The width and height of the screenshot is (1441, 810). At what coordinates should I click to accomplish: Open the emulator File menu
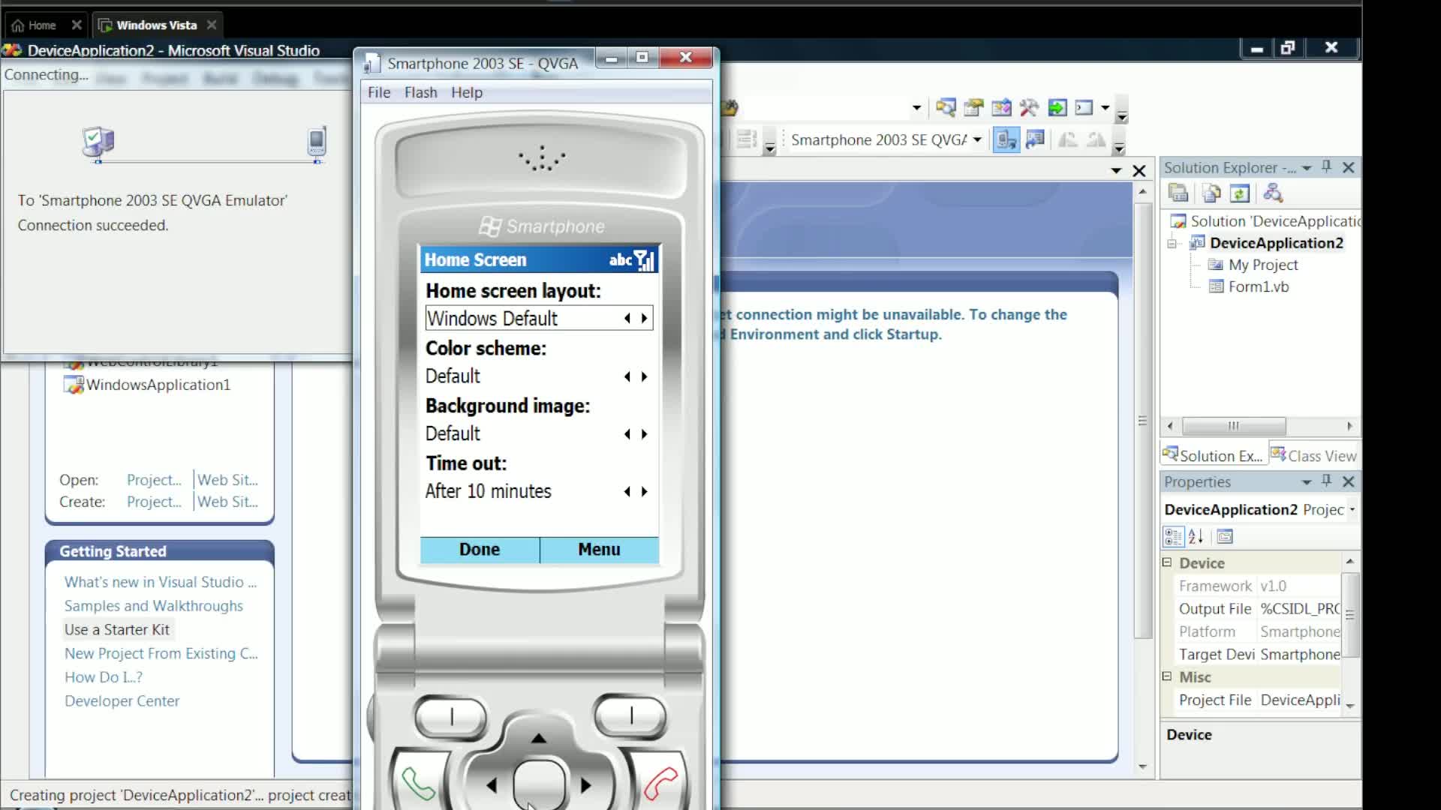[379, 92]
